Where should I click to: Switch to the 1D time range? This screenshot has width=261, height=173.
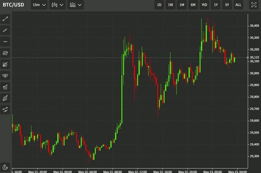click(159, 5)
